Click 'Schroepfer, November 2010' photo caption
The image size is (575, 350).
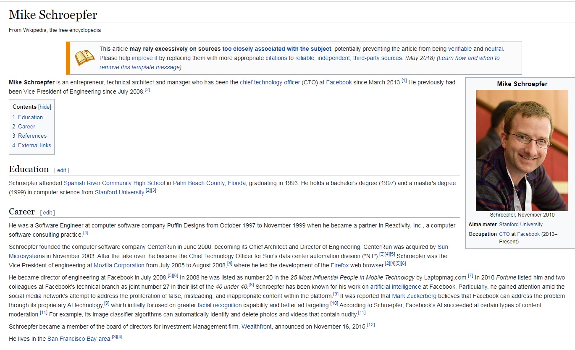(x=522, y=215)
